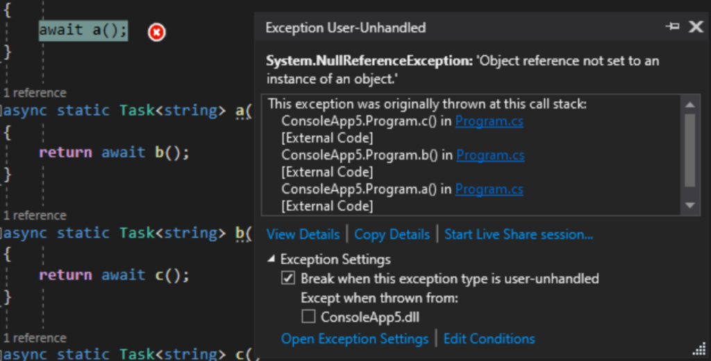The image size is (711, 361).
Task: Click Edit Conditions link
Action: coord(489,339)
